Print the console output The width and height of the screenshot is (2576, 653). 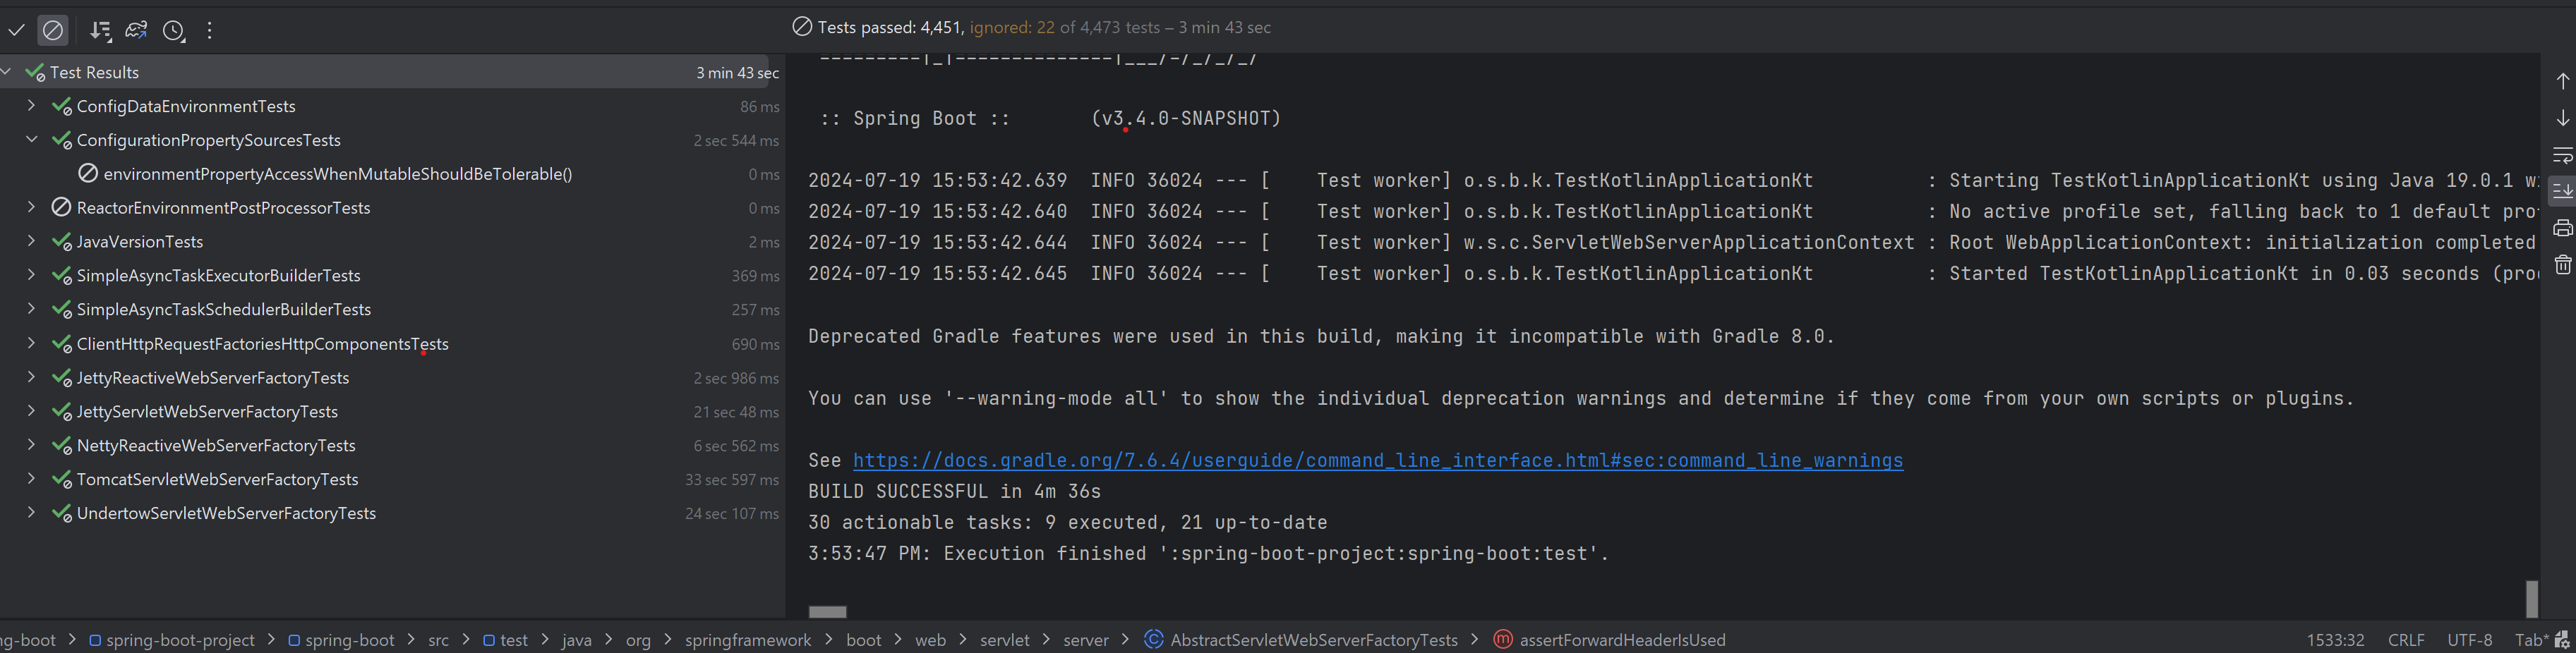point(2562,228)
